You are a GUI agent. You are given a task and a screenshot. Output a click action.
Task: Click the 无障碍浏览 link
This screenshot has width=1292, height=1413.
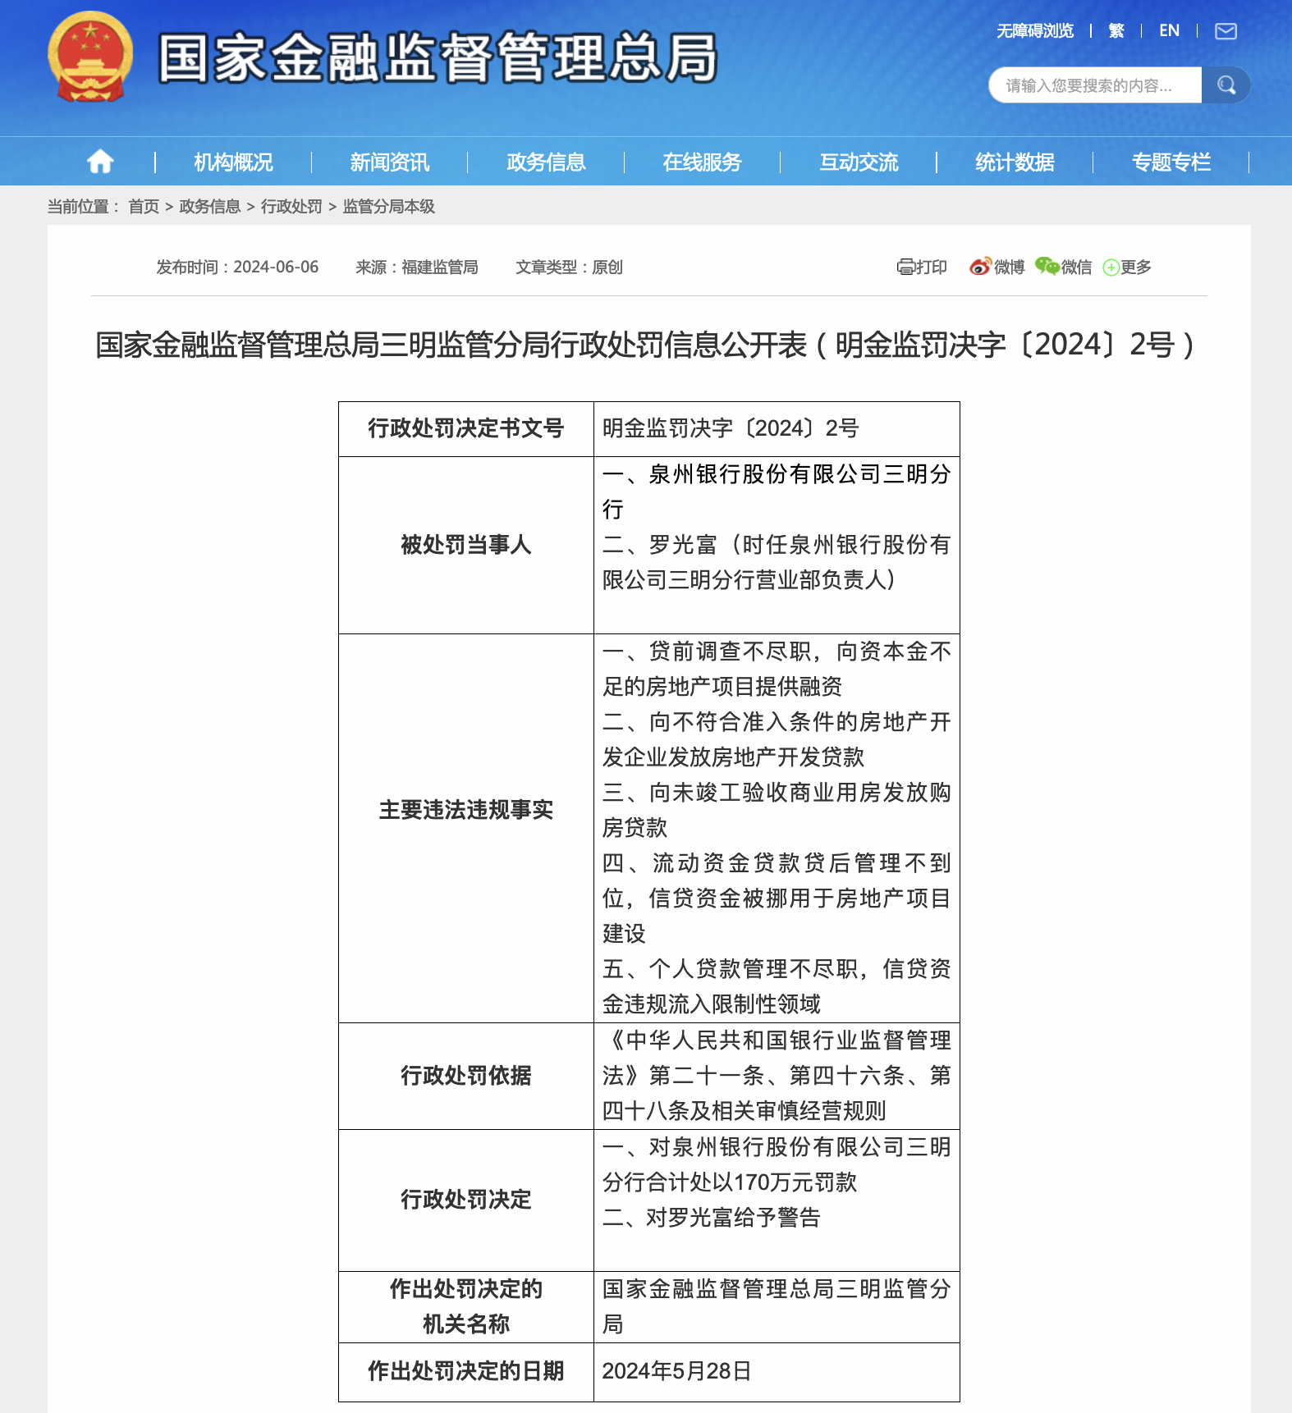pyautogui.click(x=1034, y=31)
